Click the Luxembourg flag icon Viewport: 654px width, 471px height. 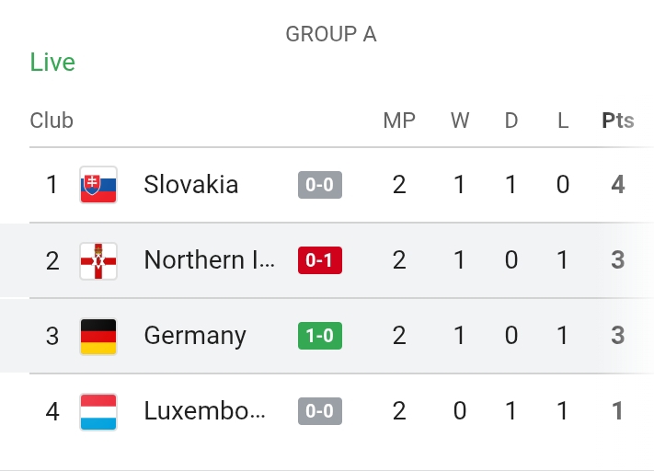click(x=98, y=412)
